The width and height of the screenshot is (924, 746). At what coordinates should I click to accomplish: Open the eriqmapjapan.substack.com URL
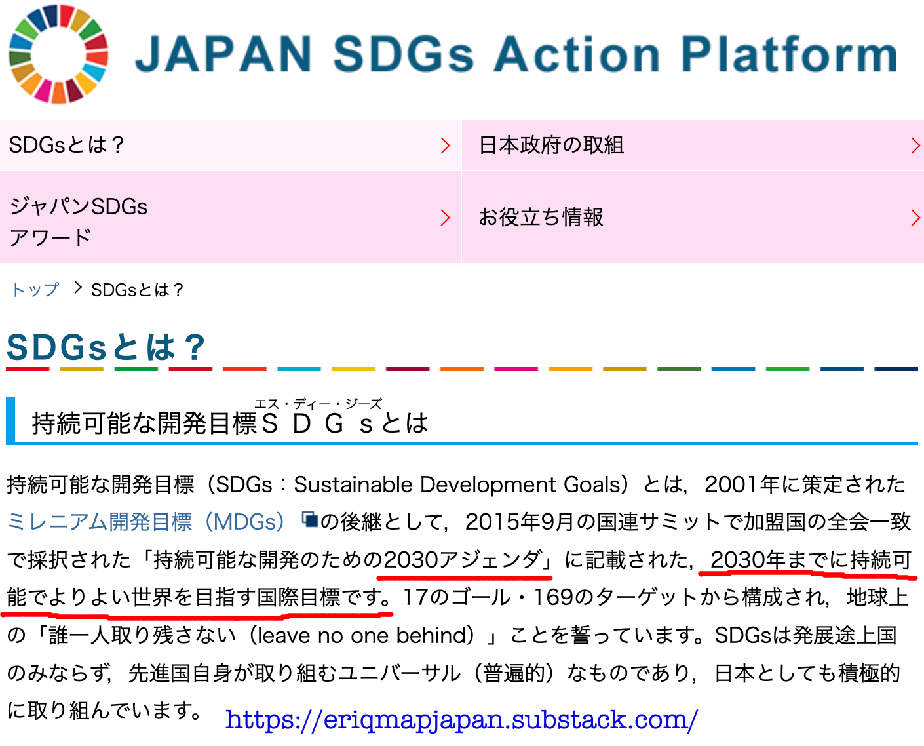pyautogui.click(x=462, y=720)
